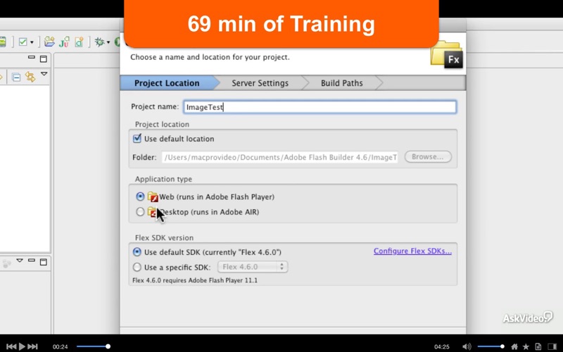Switch to Project Location tab
This screenshot has height=352, width=563.
167,83
